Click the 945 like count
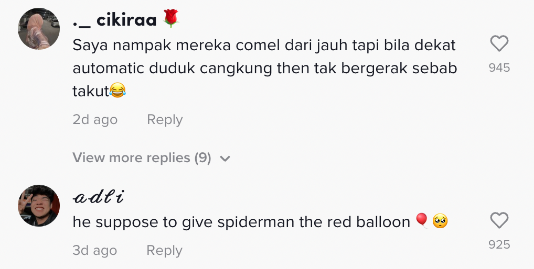The width and height of the screenshot is (534, 269). pos(499,68)
